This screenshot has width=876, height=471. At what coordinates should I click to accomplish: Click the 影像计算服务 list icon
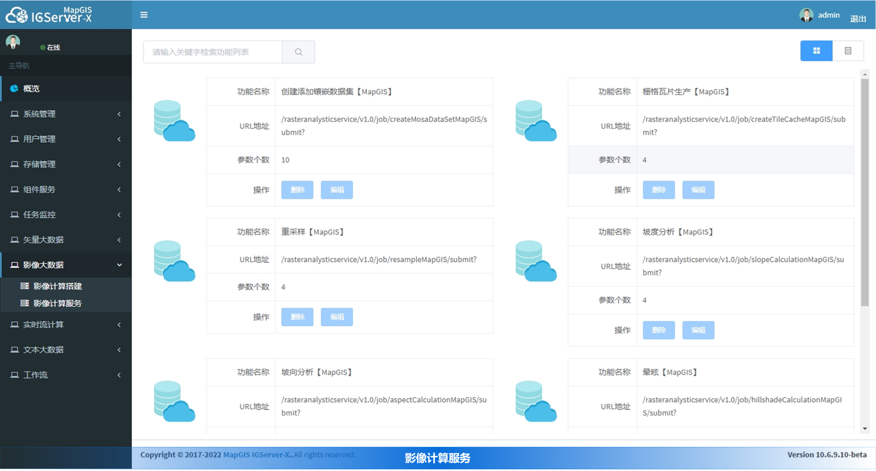tap(25, 303)
